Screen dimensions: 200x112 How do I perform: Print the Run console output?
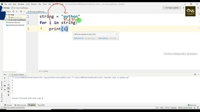point(8,91)
